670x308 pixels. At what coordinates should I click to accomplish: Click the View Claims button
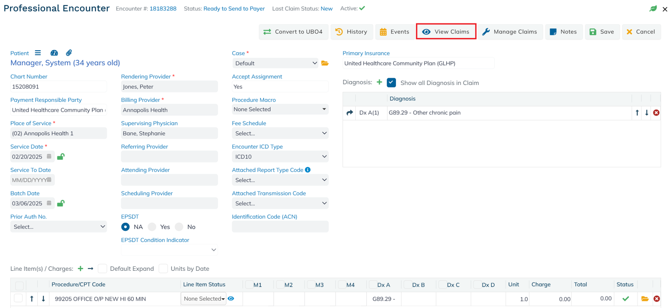pos(446,32)
